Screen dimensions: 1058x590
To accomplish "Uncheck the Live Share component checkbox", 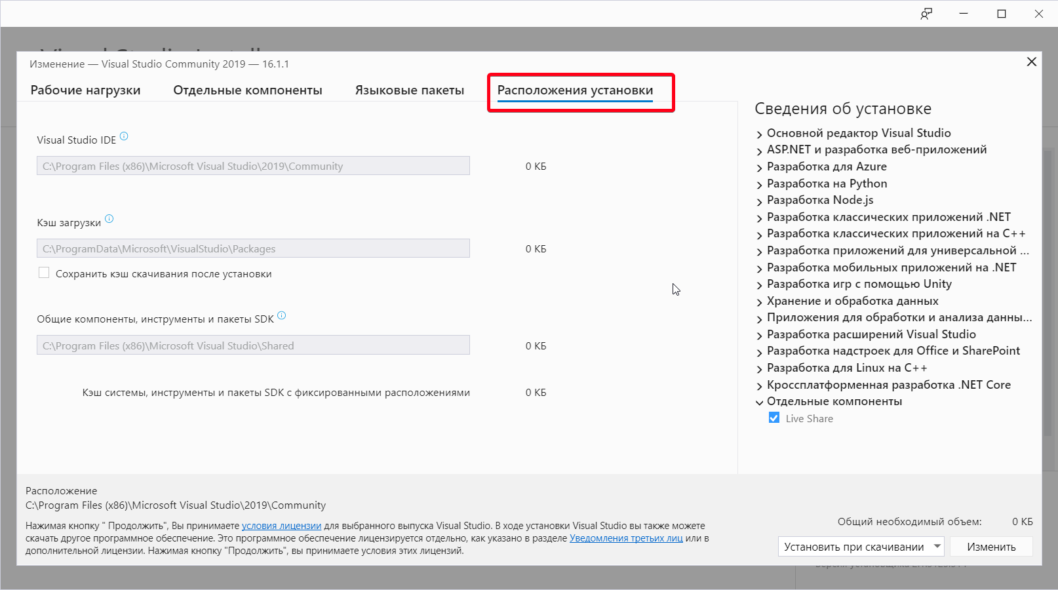I will coord(774,418).
